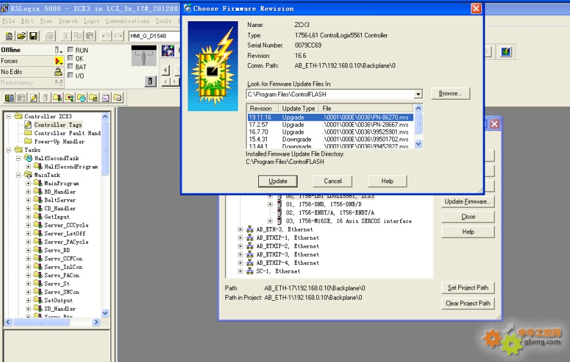Select revision 16.7.70 Upgrade row

pos(330,132)
